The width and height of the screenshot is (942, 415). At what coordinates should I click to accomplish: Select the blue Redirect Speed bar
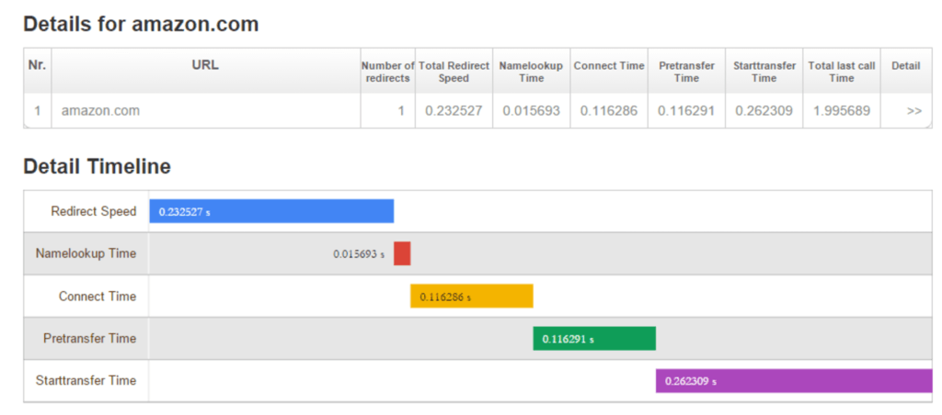click(x=271, y=212)
